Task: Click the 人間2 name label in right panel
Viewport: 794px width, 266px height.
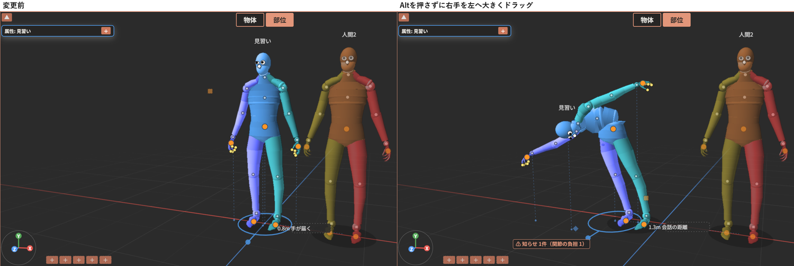Action: coord(746,34)
